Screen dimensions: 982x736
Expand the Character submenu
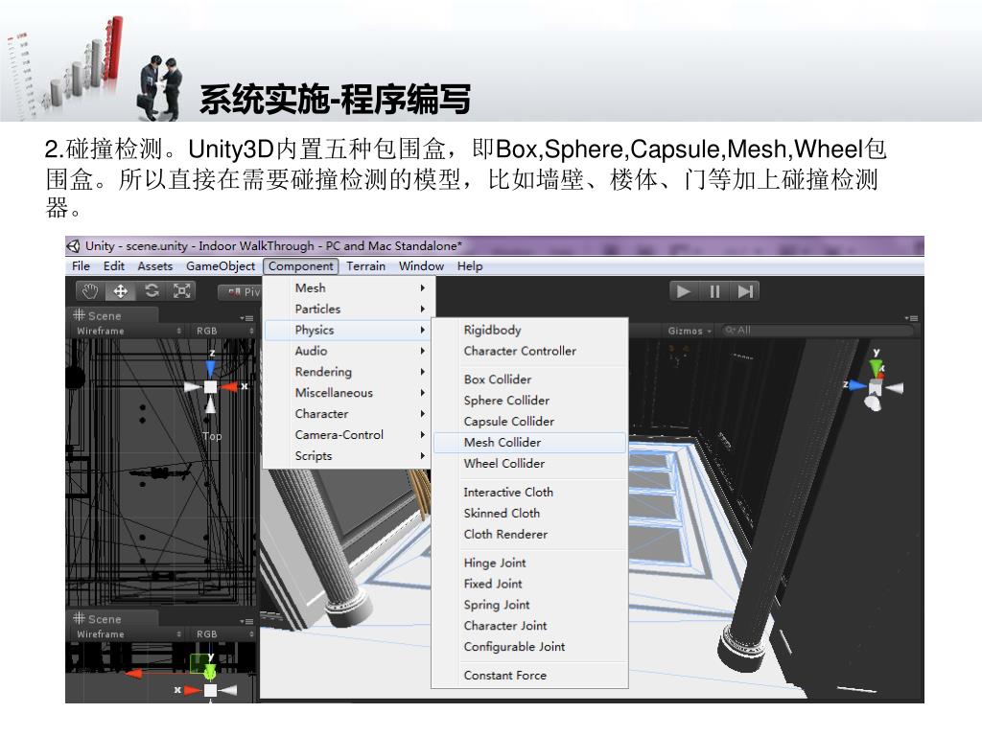tap(348, 414)
